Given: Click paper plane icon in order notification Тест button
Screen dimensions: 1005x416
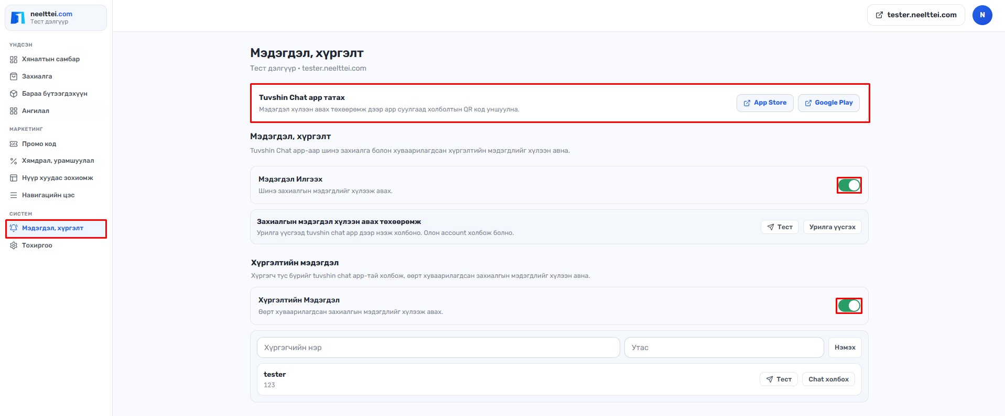Looking at the screenshot, I should coord(770,227).
